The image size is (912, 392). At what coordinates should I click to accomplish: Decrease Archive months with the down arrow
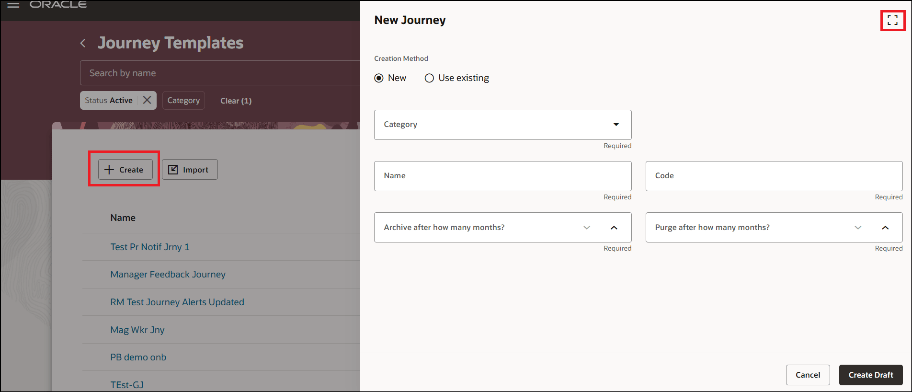[x=587, y=228]
